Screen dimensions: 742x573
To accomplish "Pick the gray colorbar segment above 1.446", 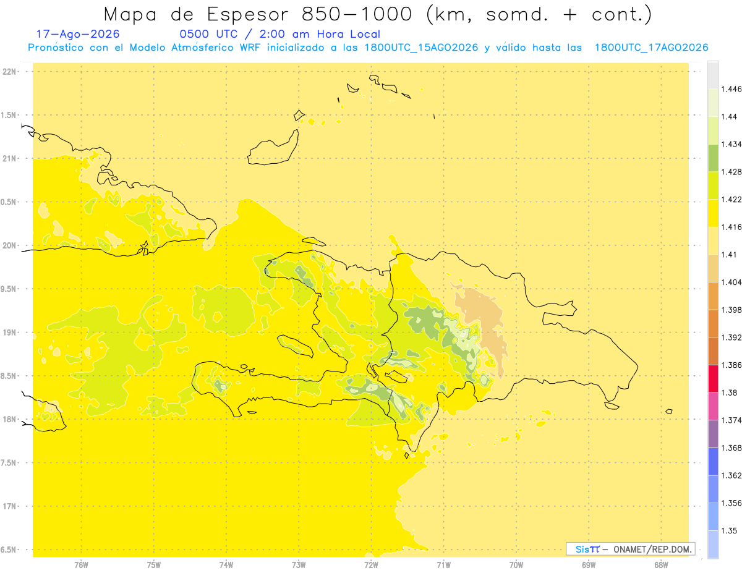I will tap(713, 75).
